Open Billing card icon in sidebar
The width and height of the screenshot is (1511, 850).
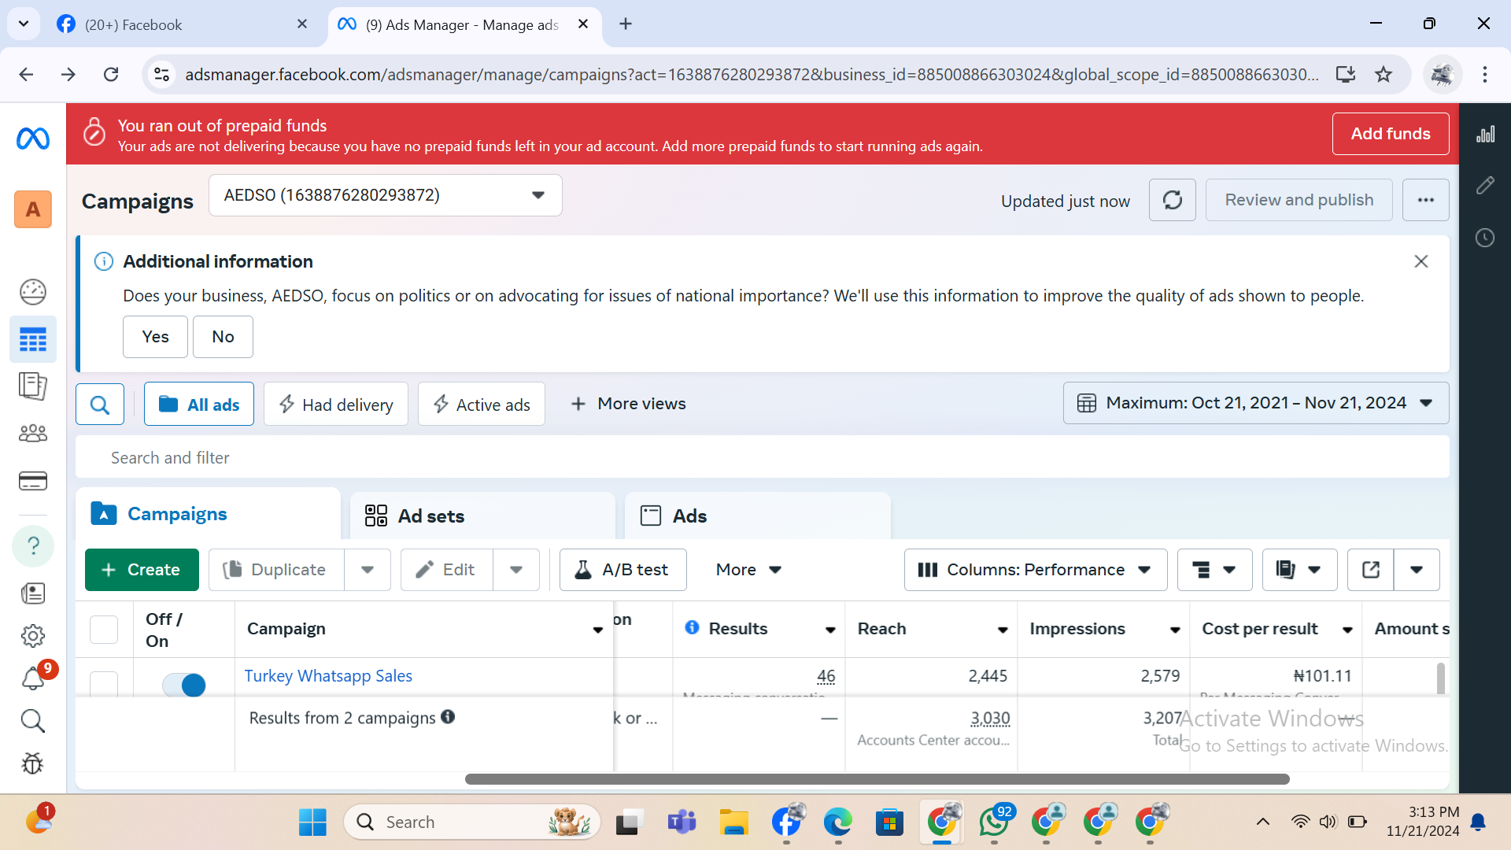pyautogui.click(x=33, y=481)
